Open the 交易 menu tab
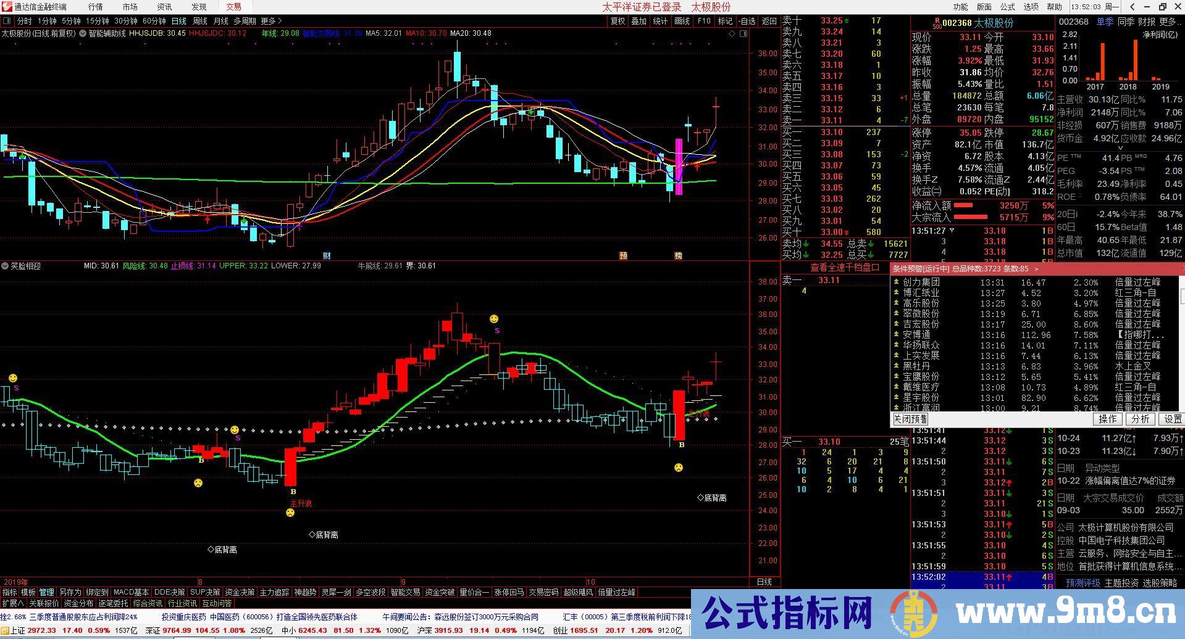1185x639 pixels. [x=233, y=7]
